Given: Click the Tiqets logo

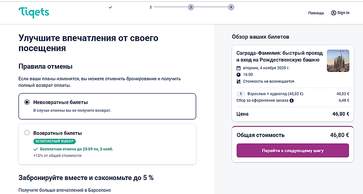Looking at the screenshot, I should pos(34,13).
